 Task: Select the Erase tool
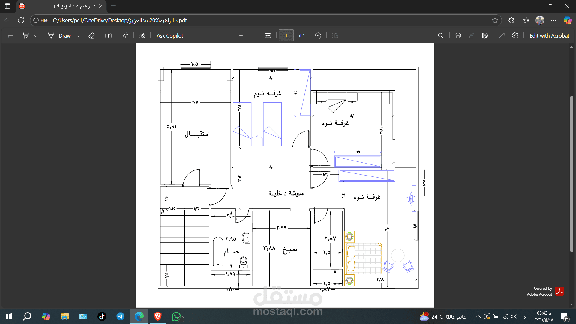pos(91,35)
